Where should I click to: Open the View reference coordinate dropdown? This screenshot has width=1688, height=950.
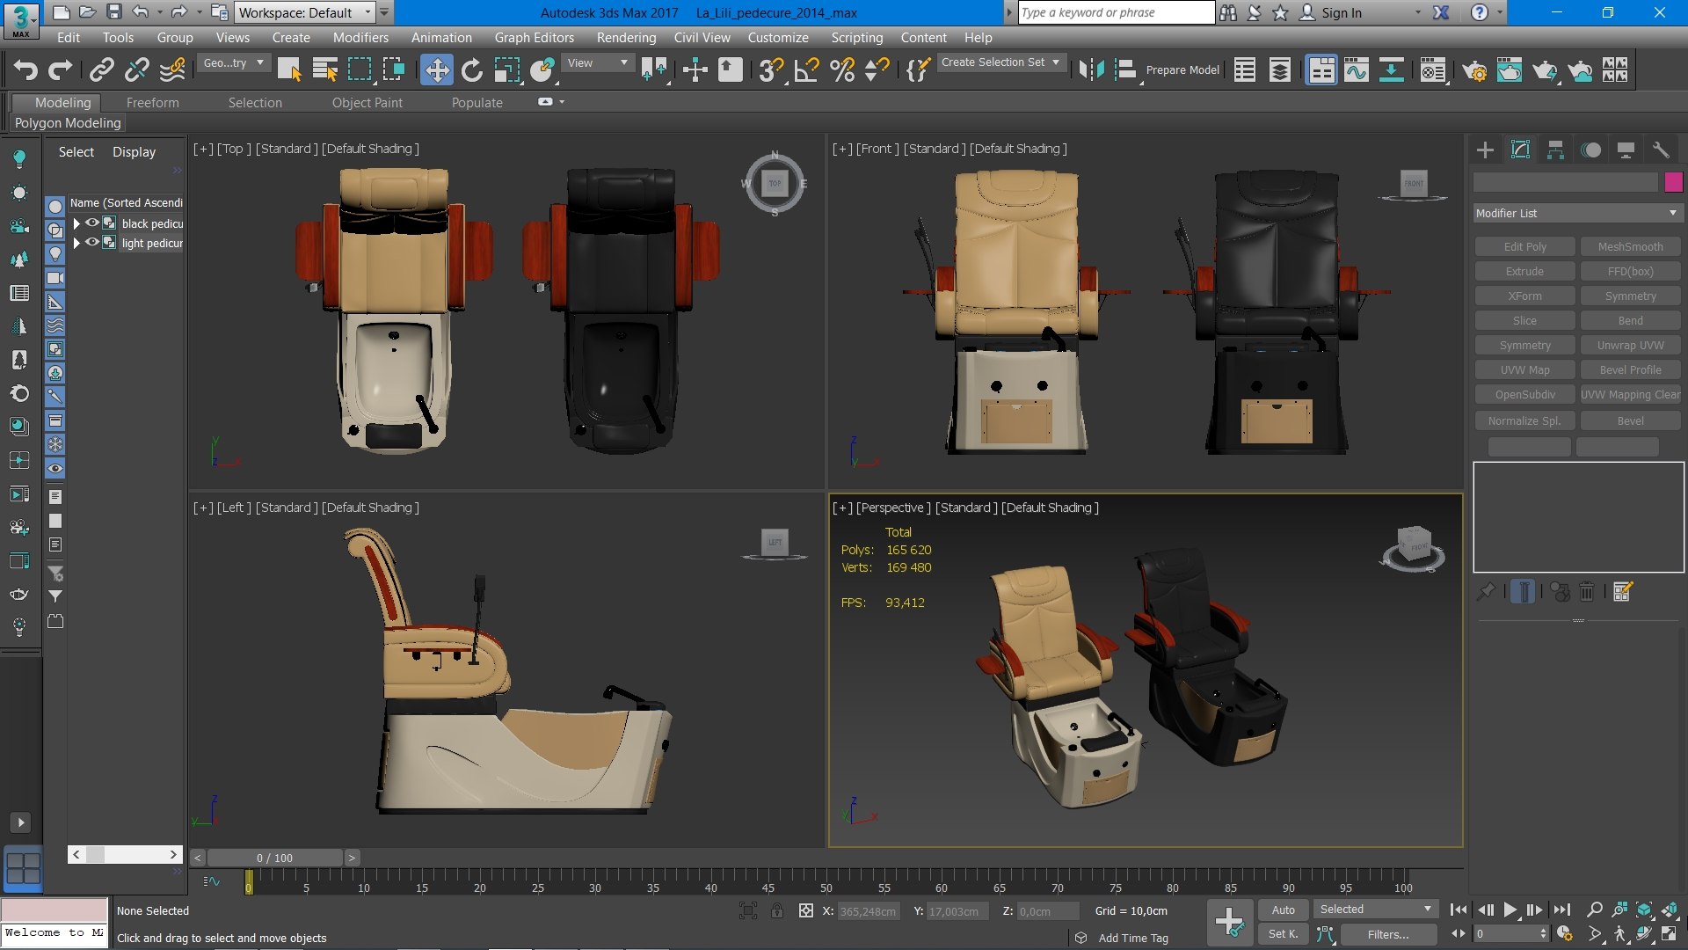click(x=598, y=62)
